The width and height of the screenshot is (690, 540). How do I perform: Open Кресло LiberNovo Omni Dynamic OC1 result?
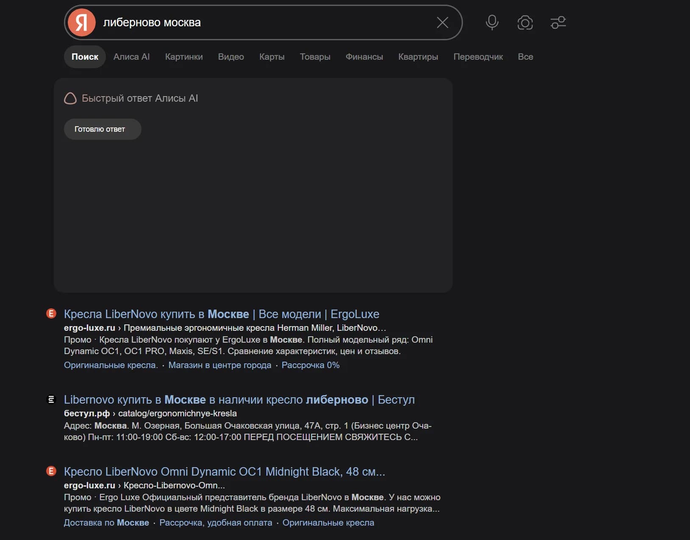pos(224,472)
